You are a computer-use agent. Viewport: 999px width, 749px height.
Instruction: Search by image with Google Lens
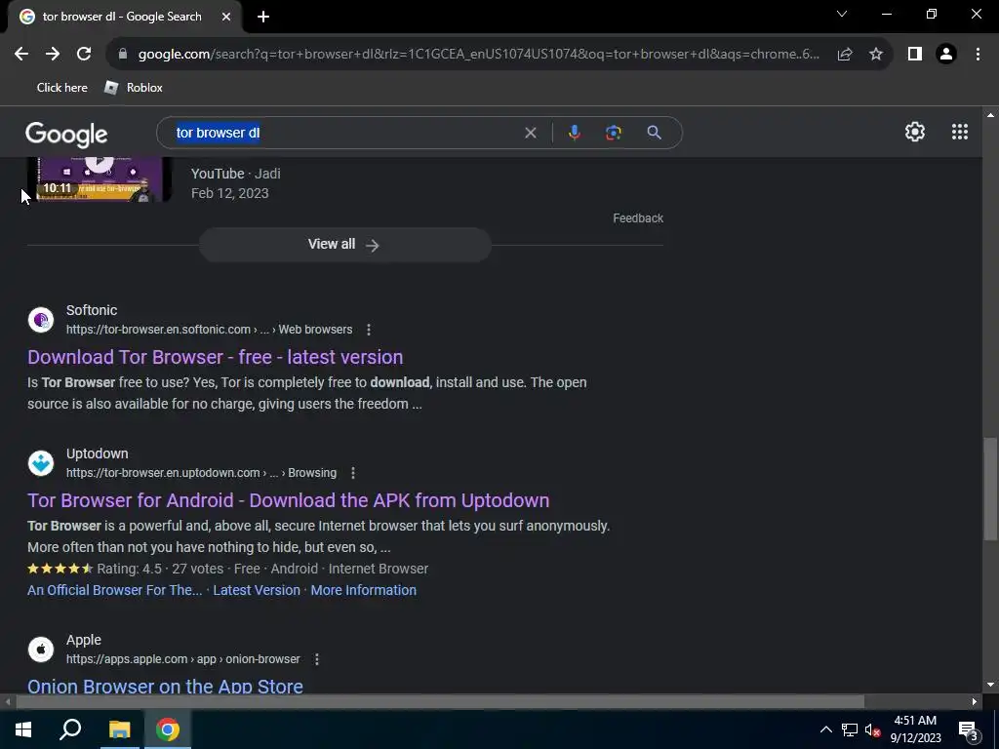(613, 133)
